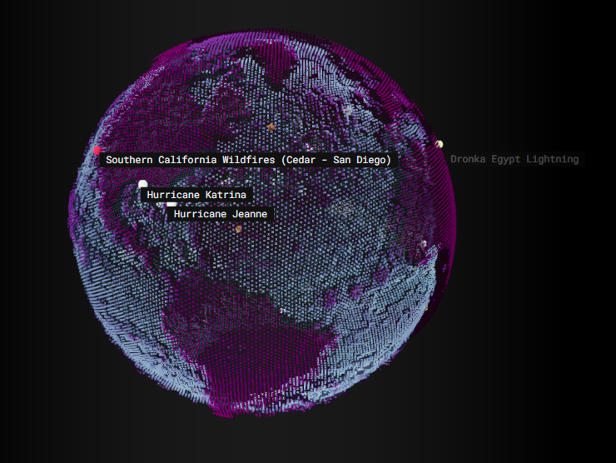The image size is (616, 463).
Task: Select the orange marker below Hurricane Jeanne label
Action: pyautogui.click(x=238, y=229)
